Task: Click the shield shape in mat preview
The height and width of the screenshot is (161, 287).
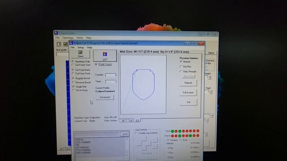Action: 143,85
